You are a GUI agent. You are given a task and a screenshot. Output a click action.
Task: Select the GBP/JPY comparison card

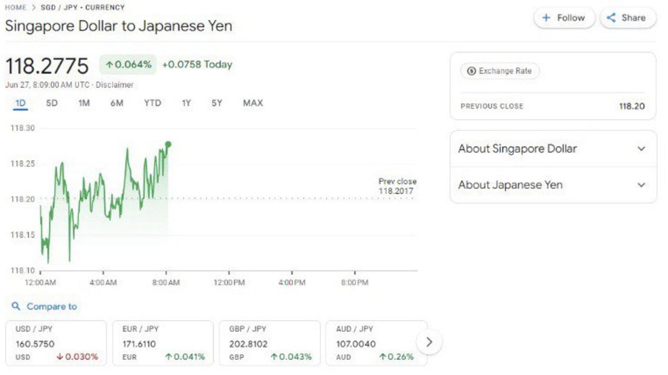coord(269,342)
